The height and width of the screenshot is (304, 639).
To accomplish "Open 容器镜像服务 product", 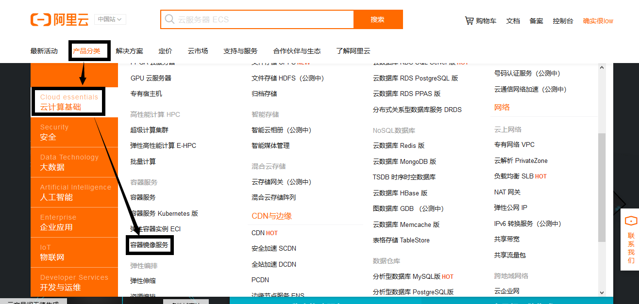I will [x=149, y=245].
